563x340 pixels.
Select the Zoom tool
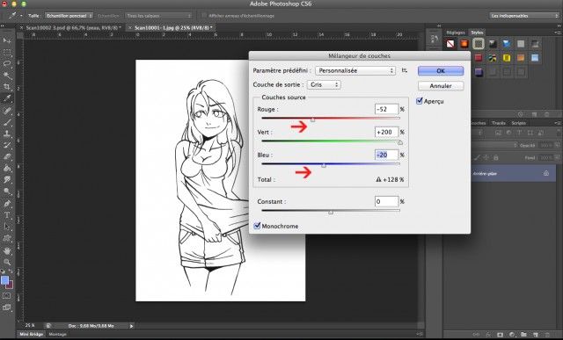pos(7,262)
